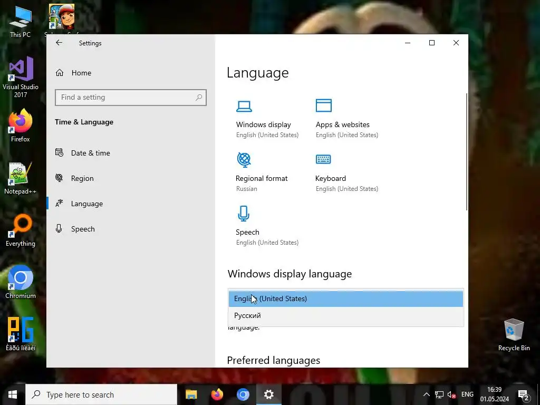
Task: Choose Русский in the display language list
Action: (x=346, y=315)
